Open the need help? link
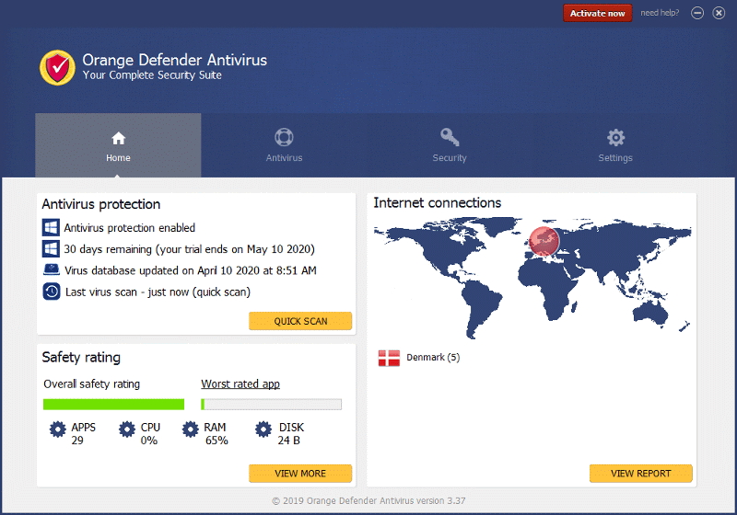 click(661, 13)
